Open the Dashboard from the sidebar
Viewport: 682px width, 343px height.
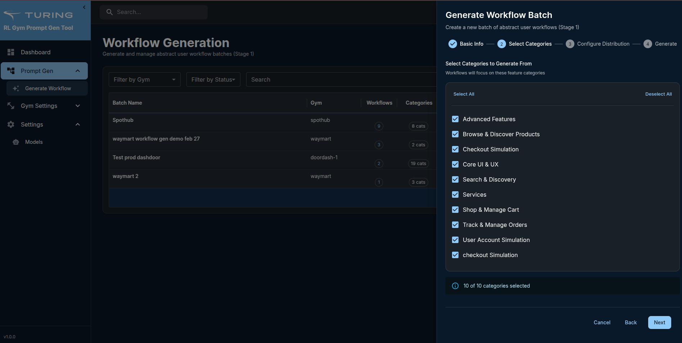(x=35, y=52)
